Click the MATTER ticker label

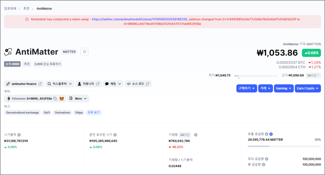[x=69, y=52]
